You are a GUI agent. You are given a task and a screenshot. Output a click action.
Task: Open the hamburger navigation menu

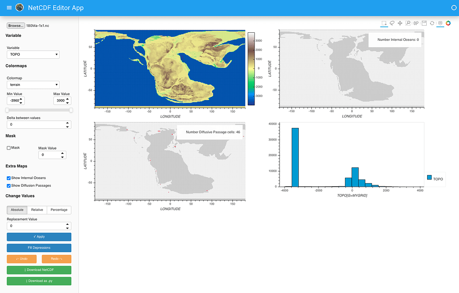pyautogui.click(x=9, y=8)
